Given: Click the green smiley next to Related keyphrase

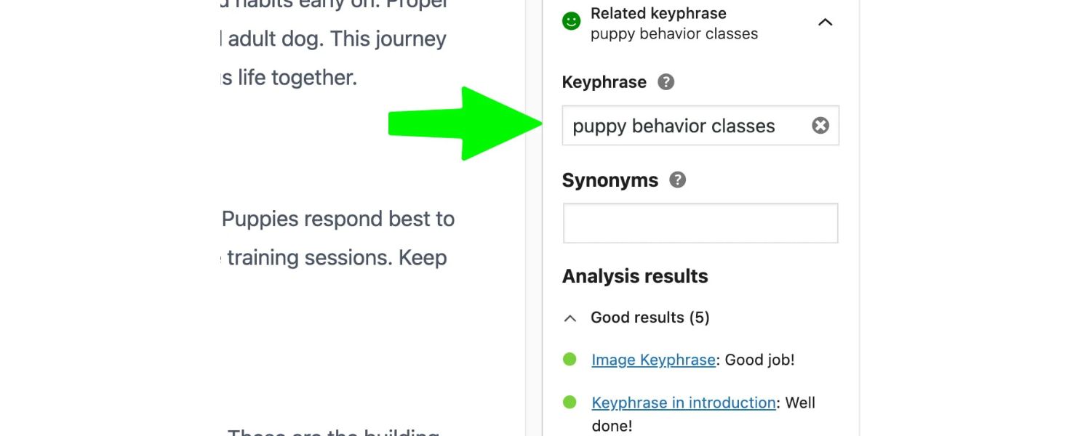Looking at the screenshot, I should click(570, 22).
